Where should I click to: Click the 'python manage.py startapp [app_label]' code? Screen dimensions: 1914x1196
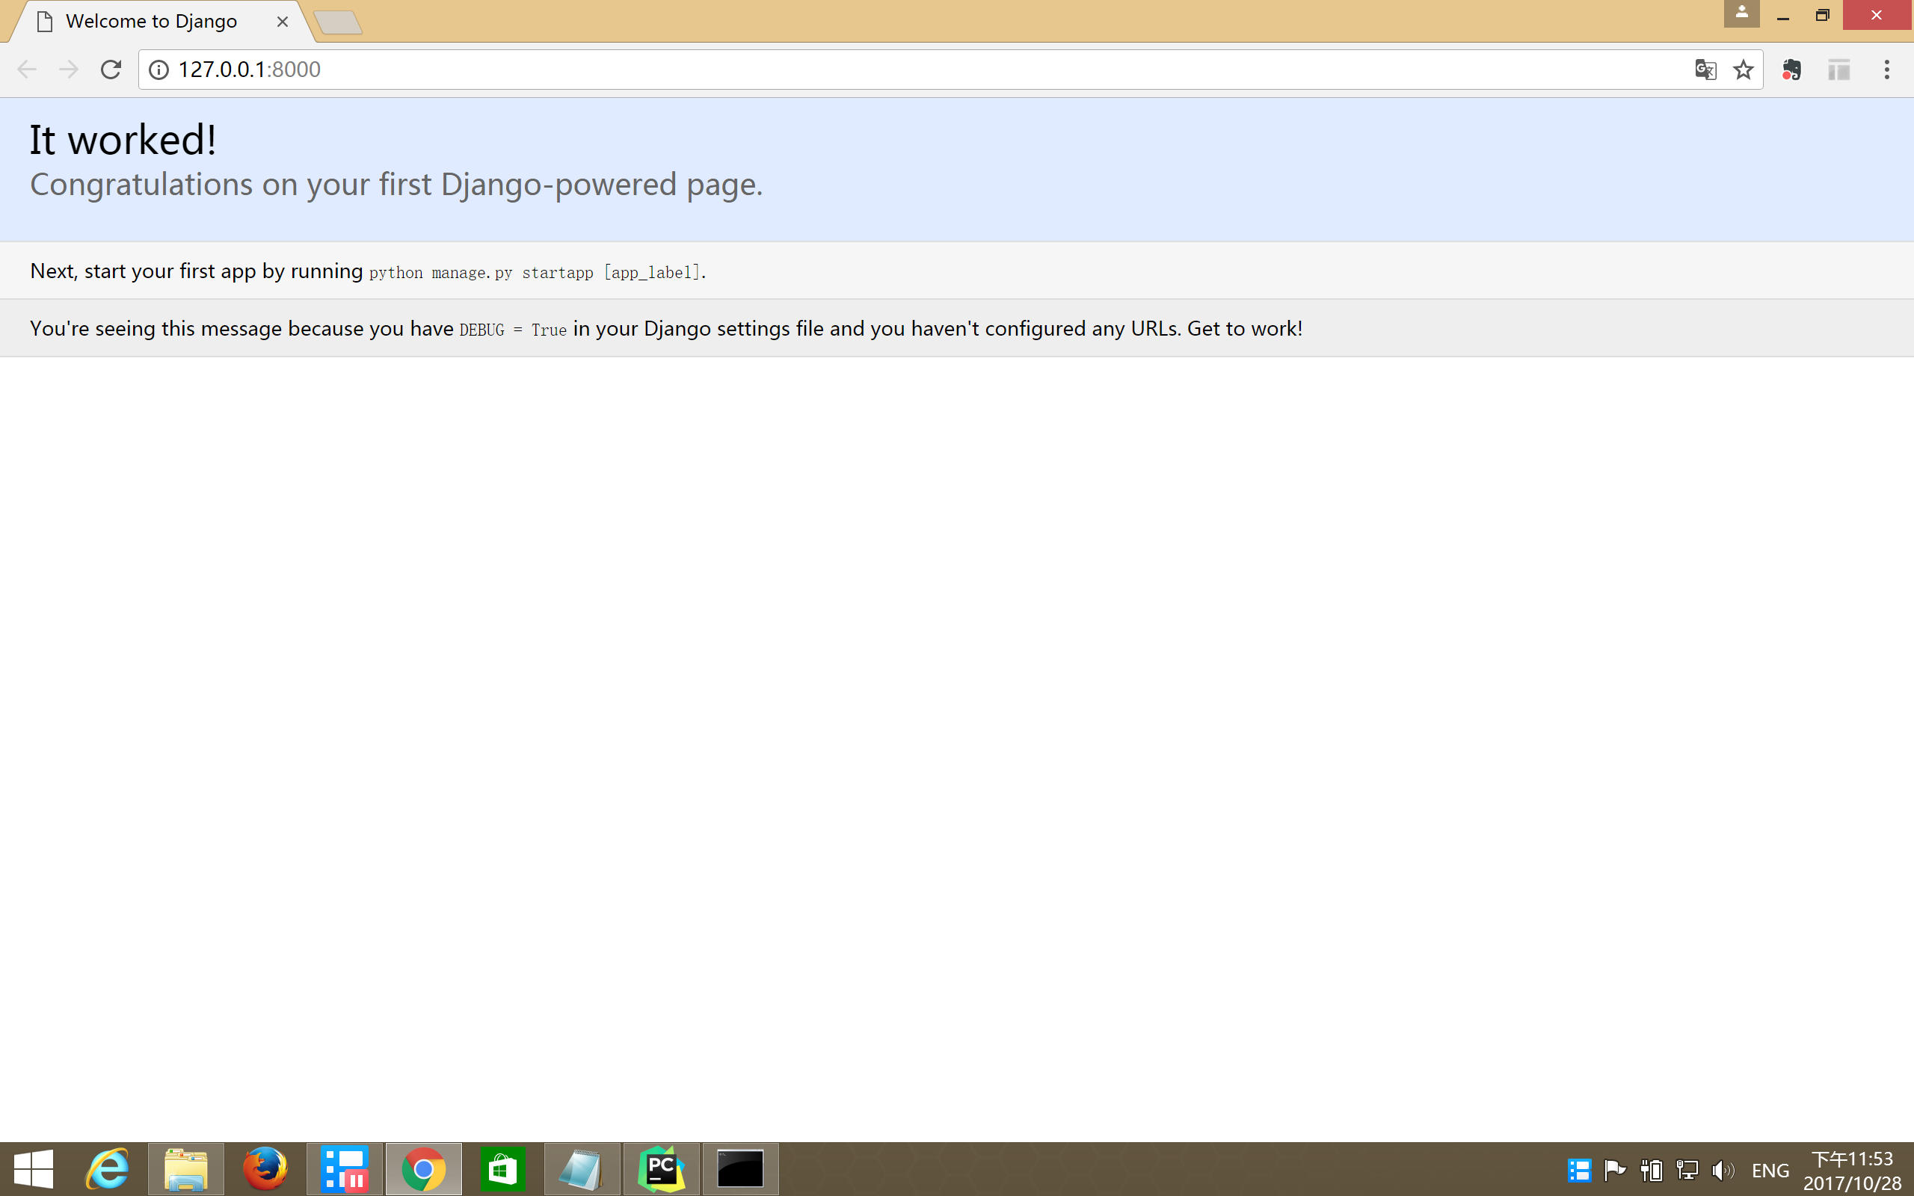pos(535,273)
